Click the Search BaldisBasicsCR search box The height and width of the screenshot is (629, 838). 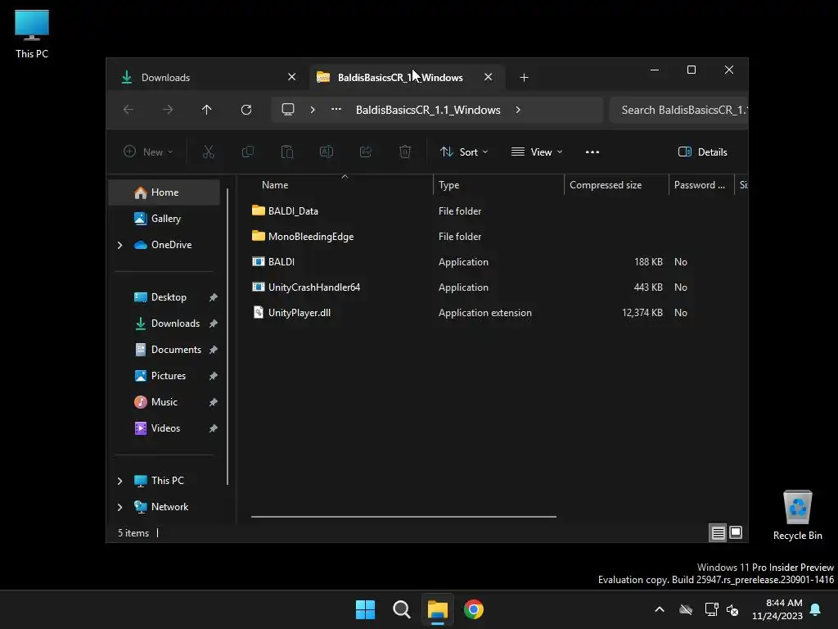pos(678,110)
